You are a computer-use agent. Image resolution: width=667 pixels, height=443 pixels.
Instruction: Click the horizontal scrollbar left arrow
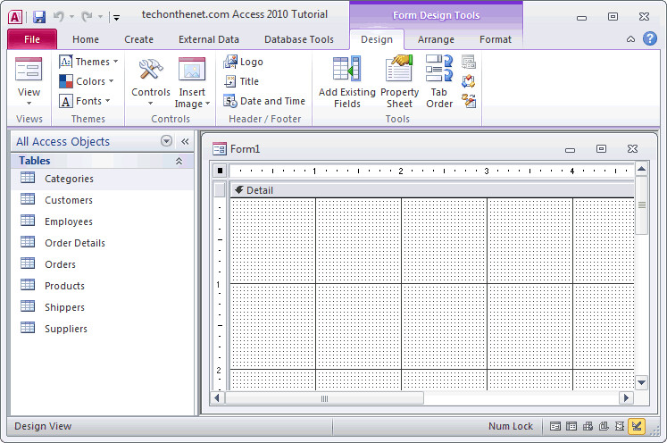[217, 398]
